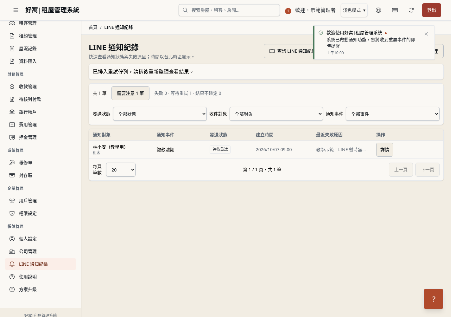Viewport: 456px width, 317px height.
Task: Click the 詳情 button for 林小安
Action: [x=385, y=150]
